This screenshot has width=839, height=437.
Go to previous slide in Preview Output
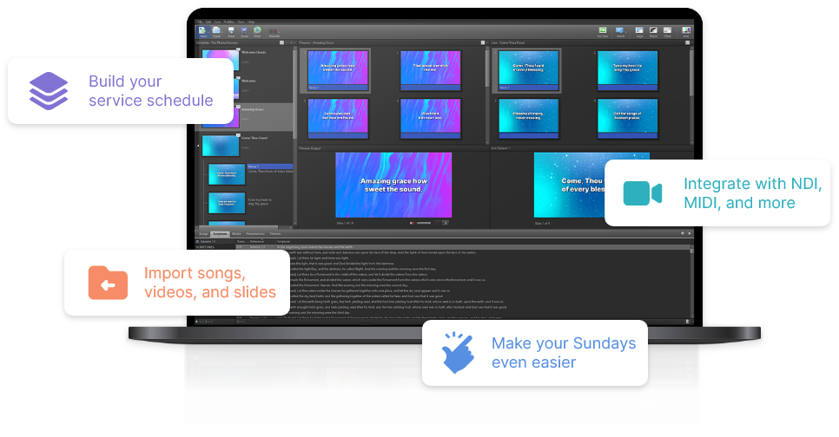tap(437, 223)
